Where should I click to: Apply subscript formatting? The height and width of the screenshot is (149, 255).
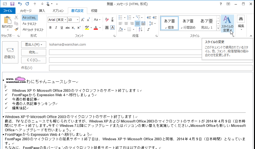pyautogui.click(x=73, y=28)
